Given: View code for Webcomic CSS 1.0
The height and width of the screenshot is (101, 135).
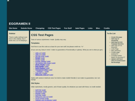Looking at the screenshot, I should pyautogui.click(x=50, y=97).
